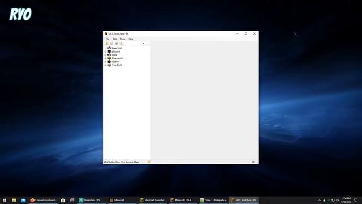Image resolution: width=362 pixels, height=204 pixels.
Task: Minimize the MCC ToolChest window
Action: coord(238,34)
